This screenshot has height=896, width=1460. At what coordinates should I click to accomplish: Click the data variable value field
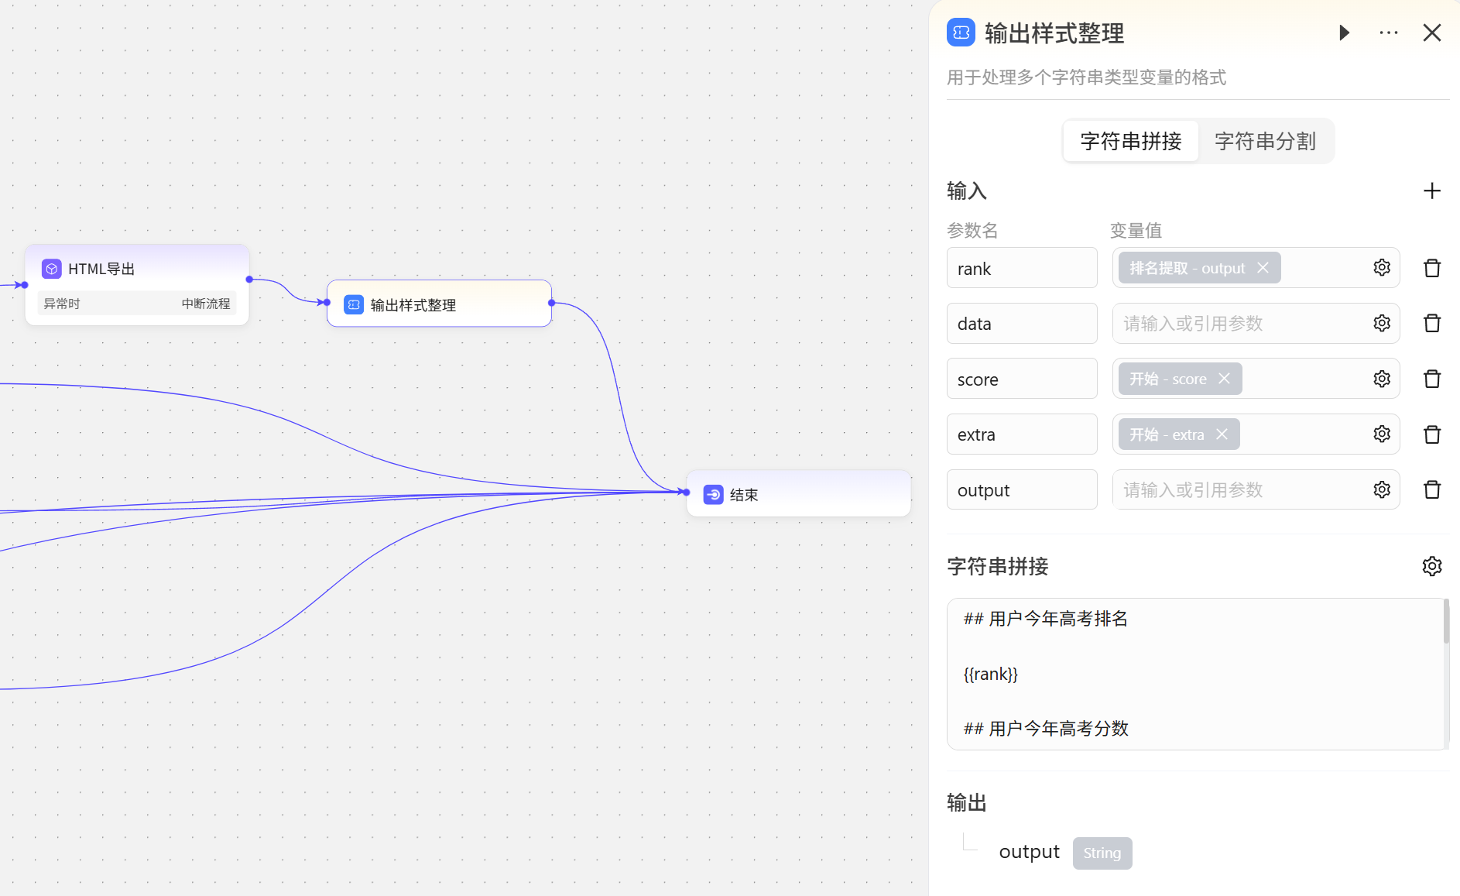(x=1239, y=324)
